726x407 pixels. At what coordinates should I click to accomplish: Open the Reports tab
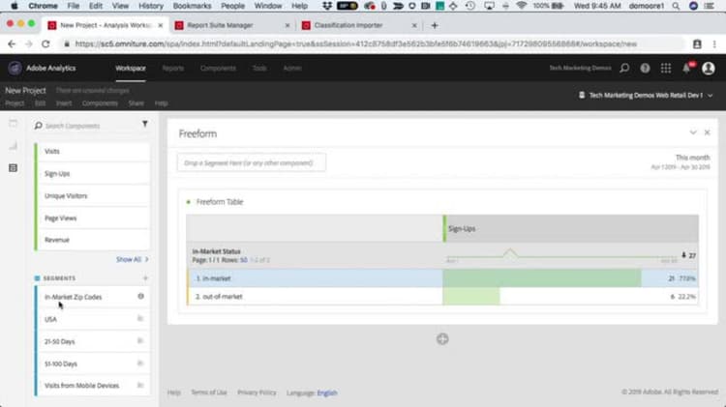[x=172, y=68]
